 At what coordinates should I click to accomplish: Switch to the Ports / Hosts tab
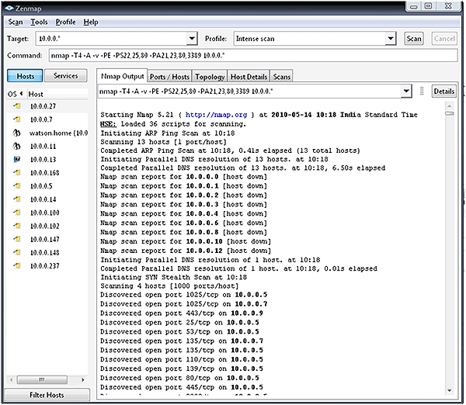click(169, 77)
